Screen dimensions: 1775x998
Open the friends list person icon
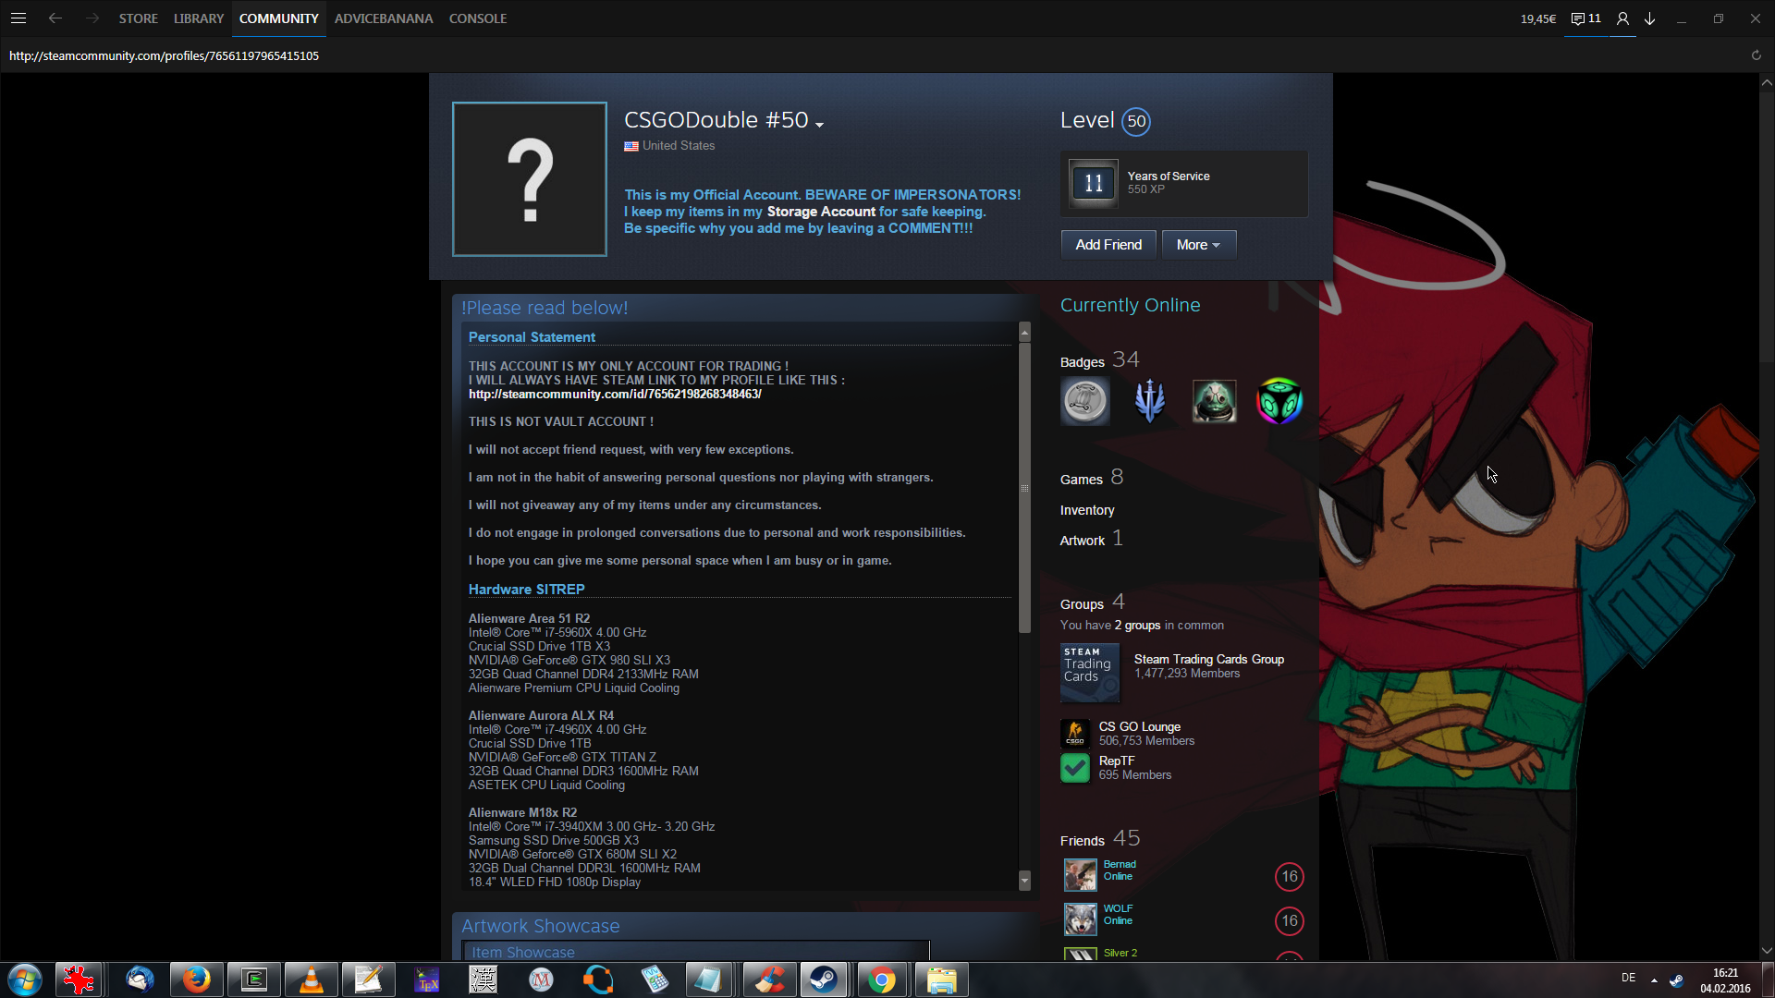[x=1622, y=18]
